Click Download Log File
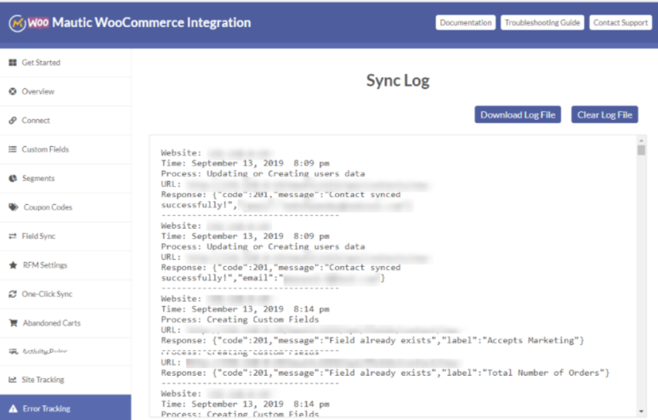 pos(518,115)
